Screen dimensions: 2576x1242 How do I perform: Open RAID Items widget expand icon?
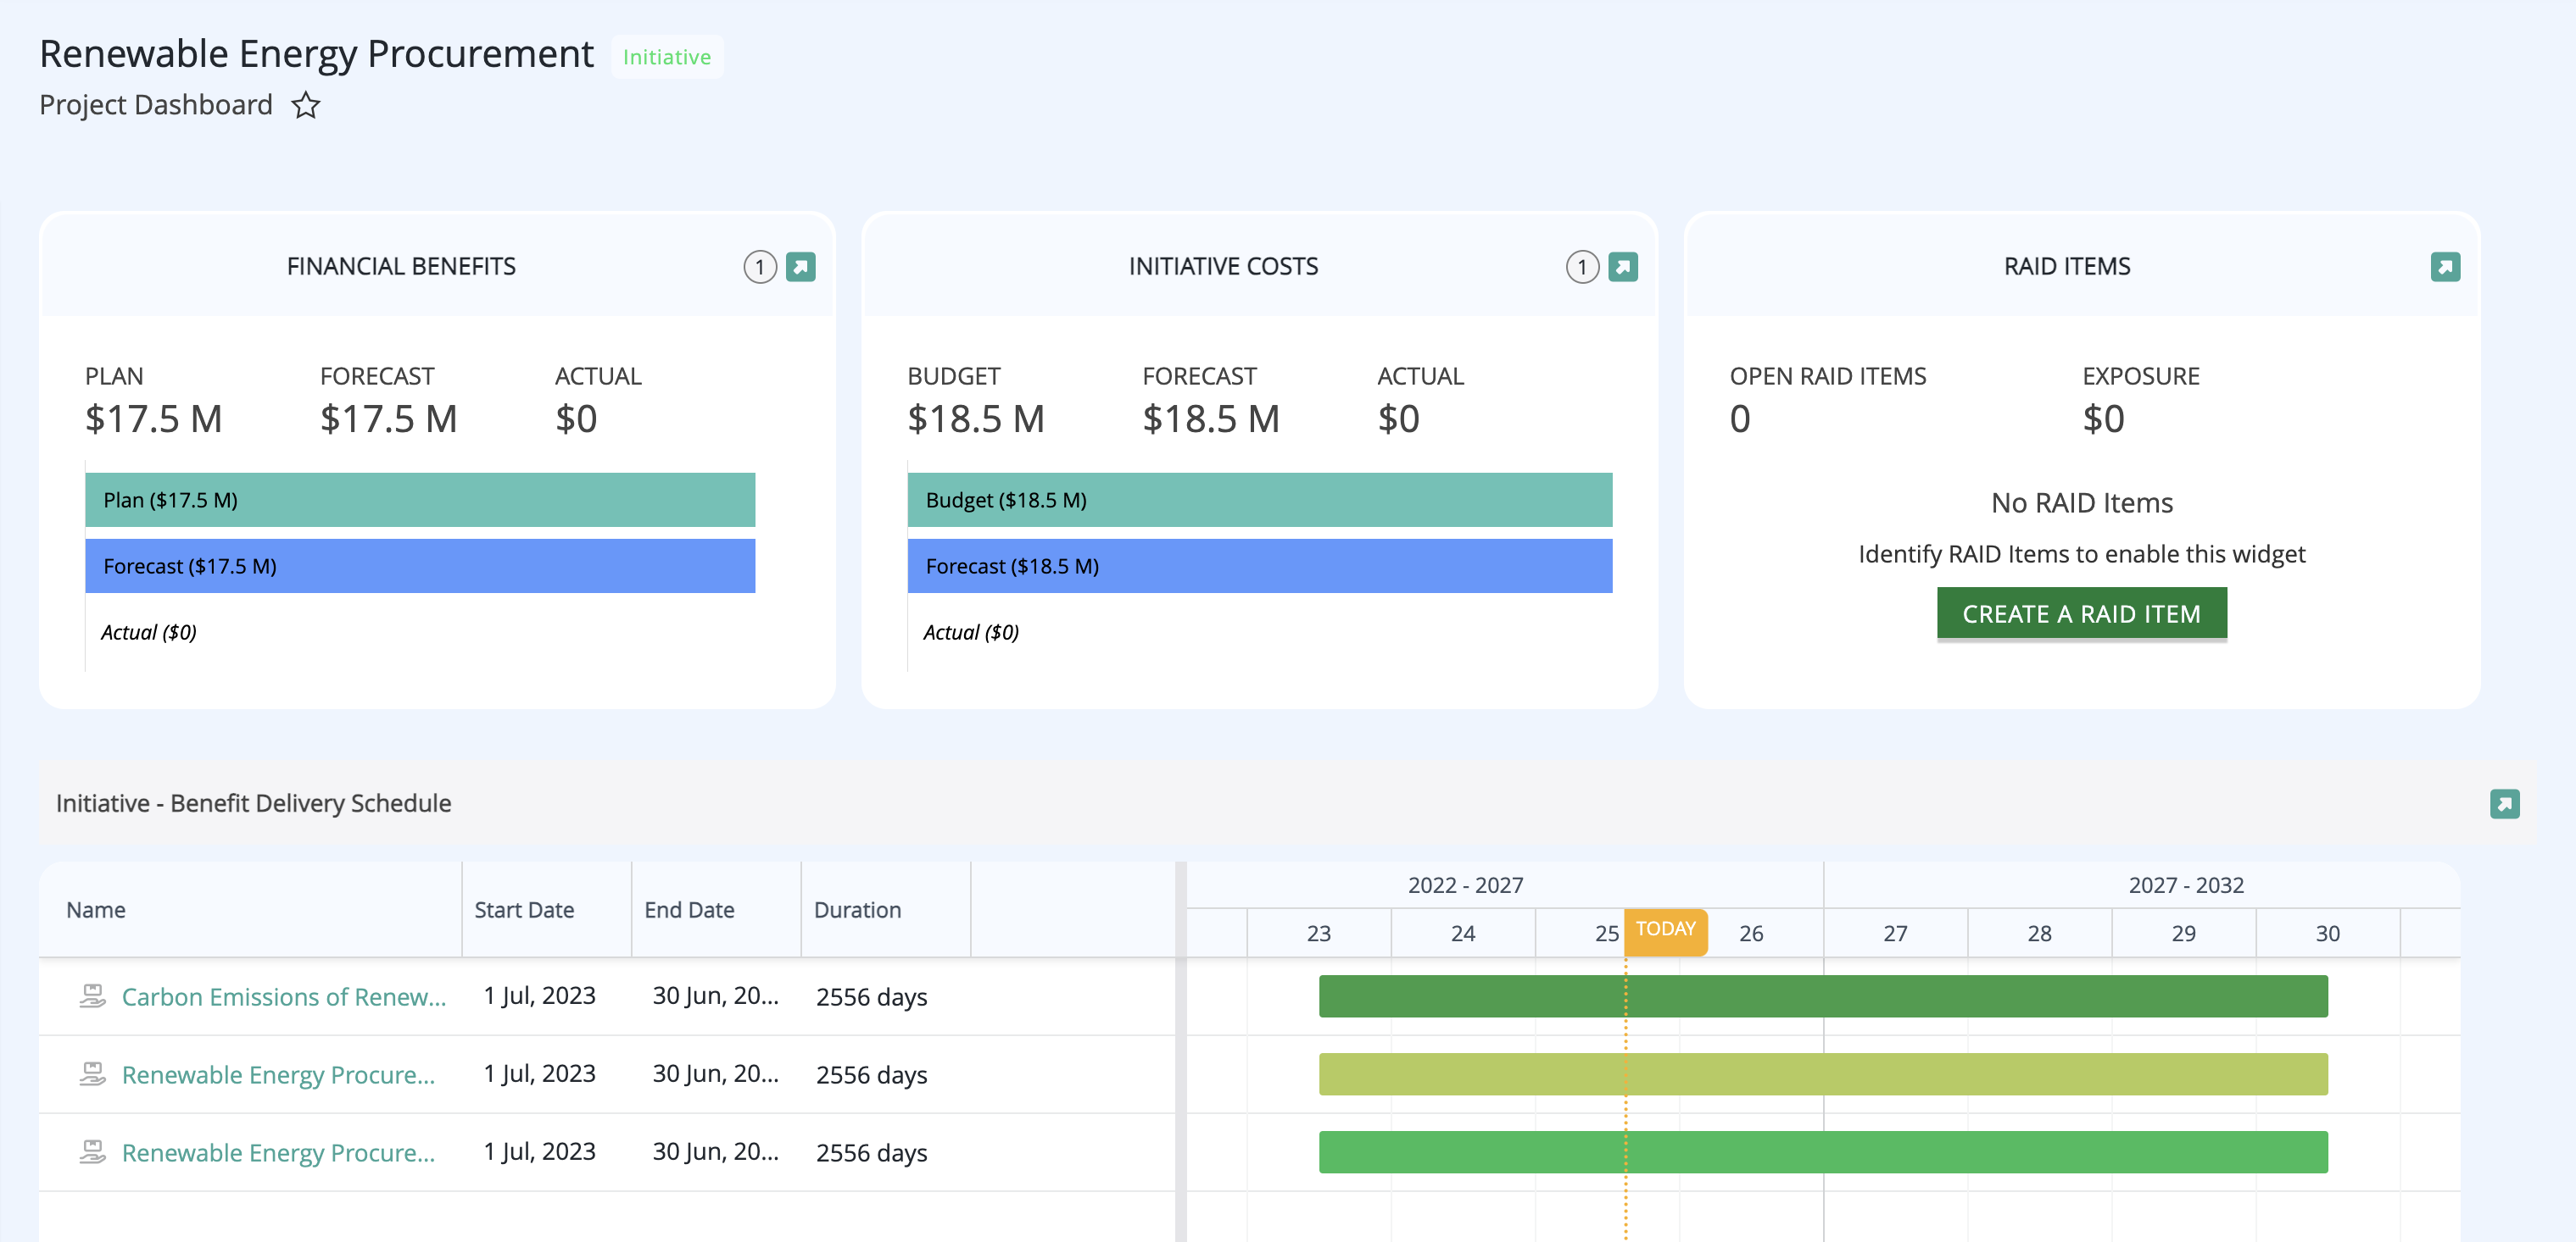coord(2445,267)
